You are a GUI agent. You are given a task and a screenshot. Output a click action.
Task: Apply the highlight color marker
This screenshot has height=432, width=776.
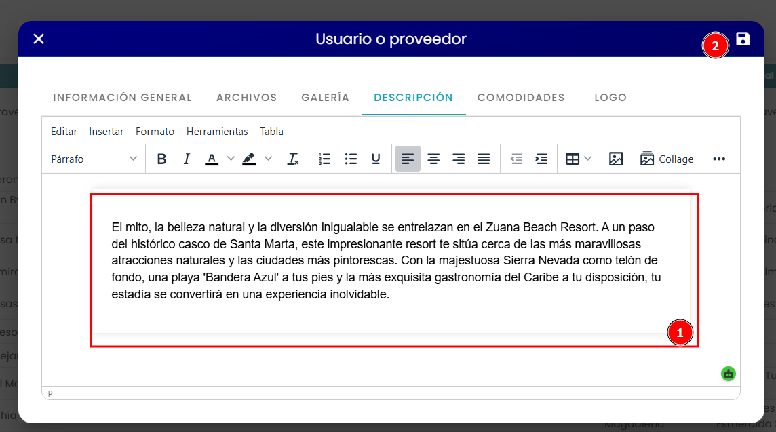(x=249, y=159)
